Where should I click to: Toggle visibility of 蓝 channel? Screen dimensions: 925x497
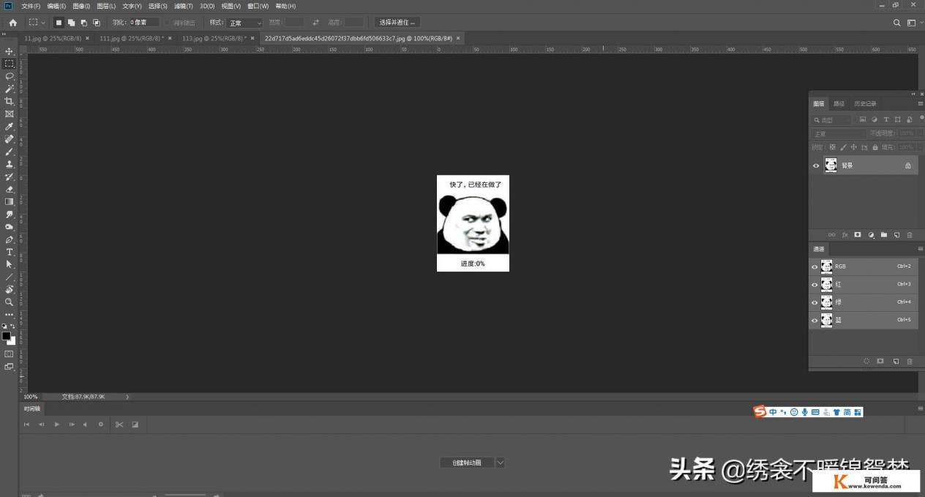coord(814,320)
